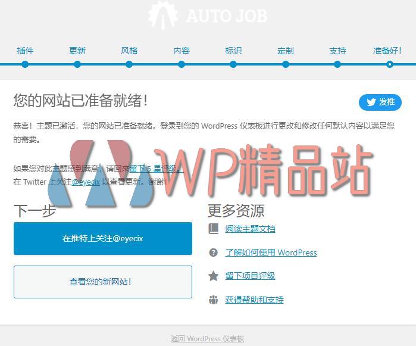Viewport: 416px width, 346px height.
Task: Jump to the 定制 wizard step
Action: (x=286, y=50)
